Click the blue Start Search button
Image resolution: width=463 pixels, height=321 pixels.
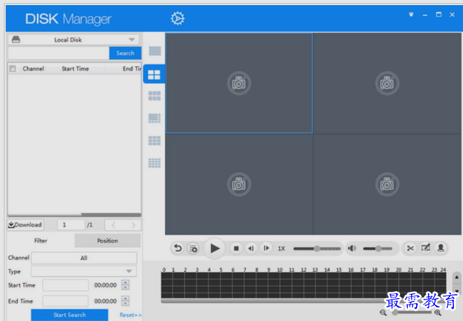click(x=69, y=315)
